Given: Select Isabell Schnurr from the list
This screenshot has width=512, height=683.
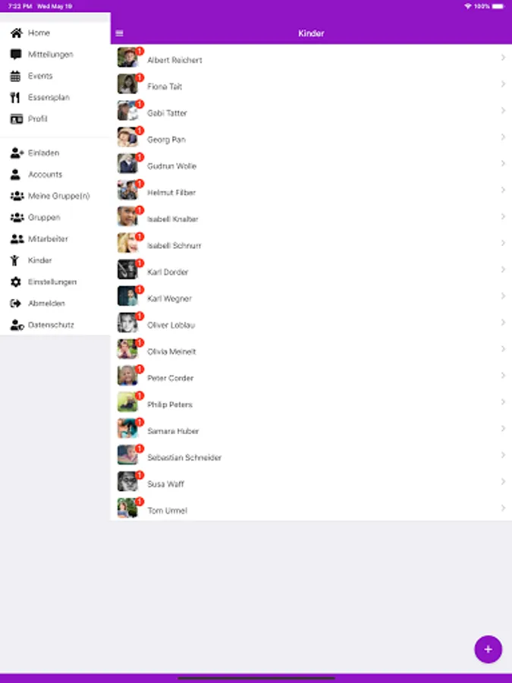Looking at the screenshot, I should pos(311,243).
